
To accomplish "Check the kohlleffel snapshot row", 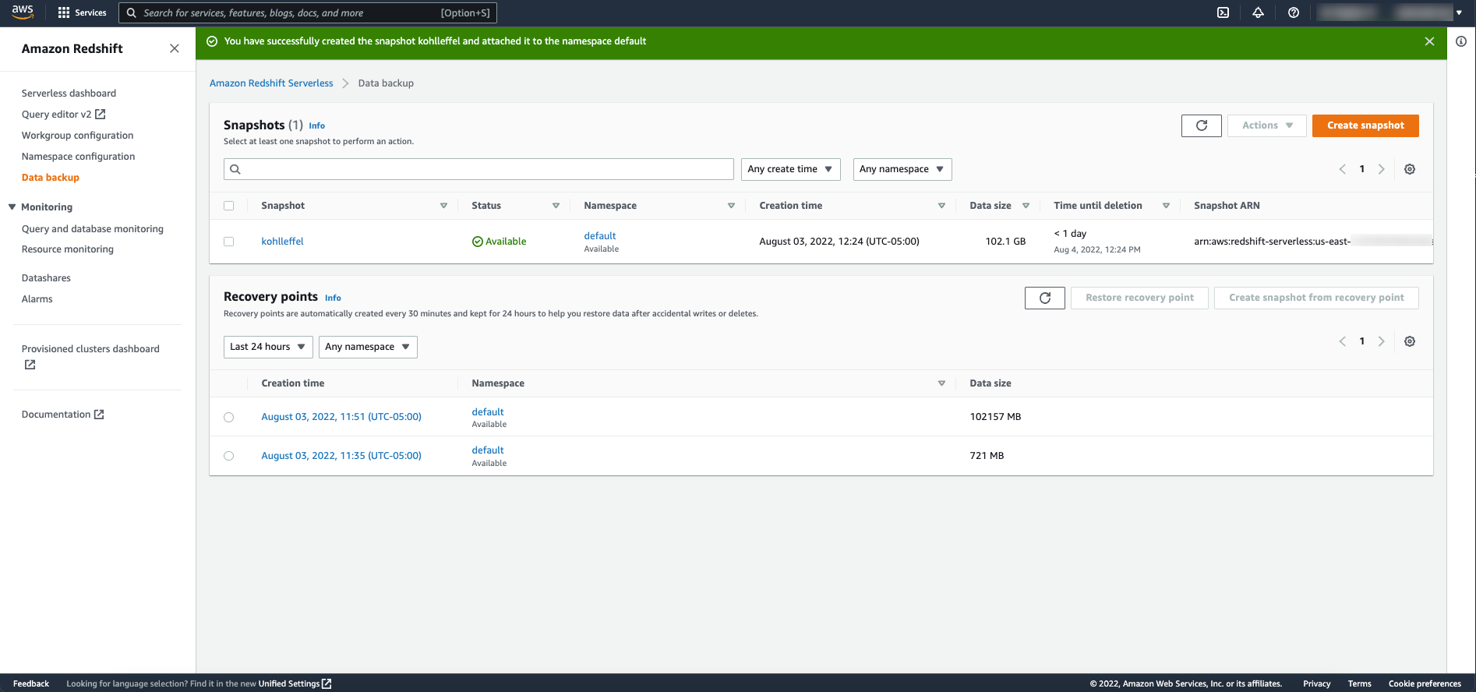I will (229, 242).
